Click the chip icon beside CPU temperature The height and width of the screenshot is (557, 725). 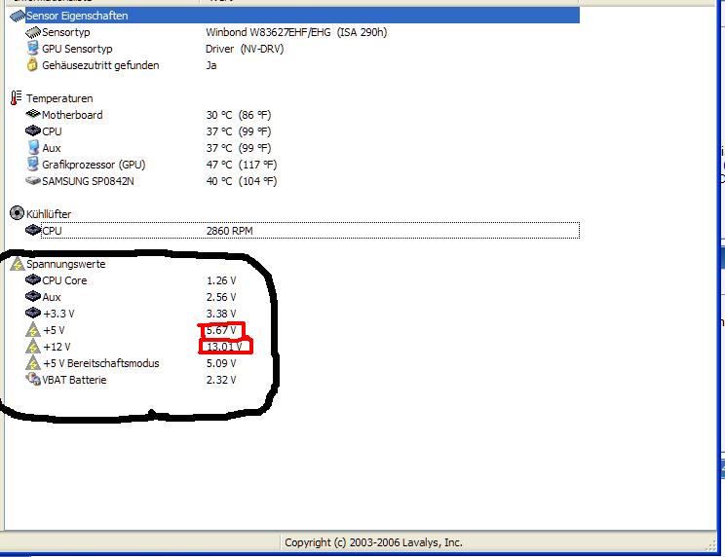click(33, 130)
